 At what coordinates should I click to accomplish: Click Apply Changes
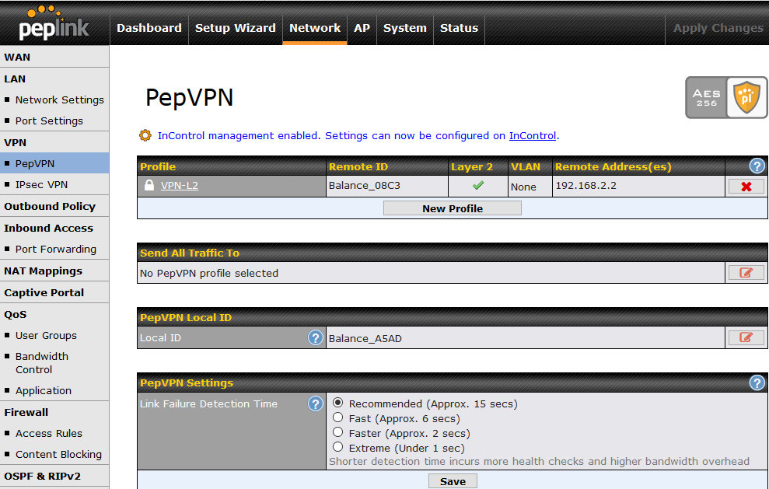click(x=718, y=29)
